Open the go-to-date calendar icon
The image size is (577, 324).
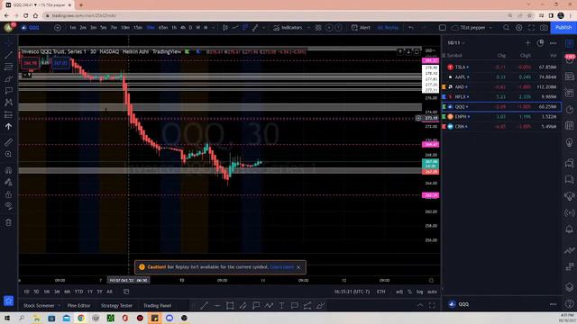tap(126, 292)
